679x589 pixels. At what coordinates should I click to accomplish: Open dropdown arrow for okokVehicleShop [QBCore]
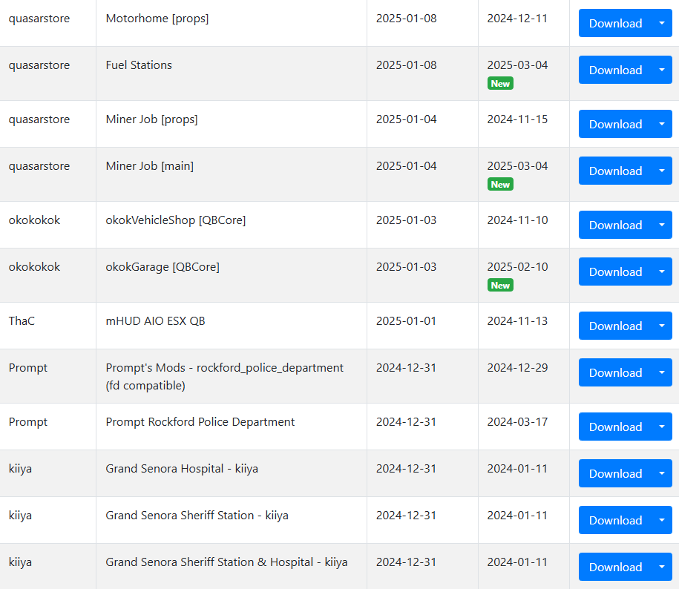662,225
